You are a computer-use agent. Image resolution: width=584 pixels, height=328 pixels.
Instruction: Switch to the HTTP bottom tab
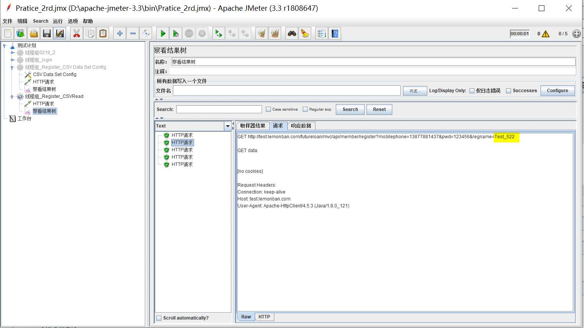click(264, 317)
